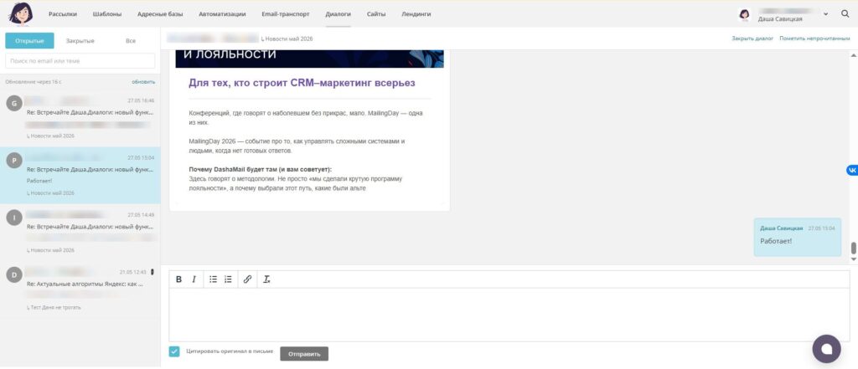Screen dimensions: 858x369
Task: Open the VK share side widget
Action: tap(852, 171)
